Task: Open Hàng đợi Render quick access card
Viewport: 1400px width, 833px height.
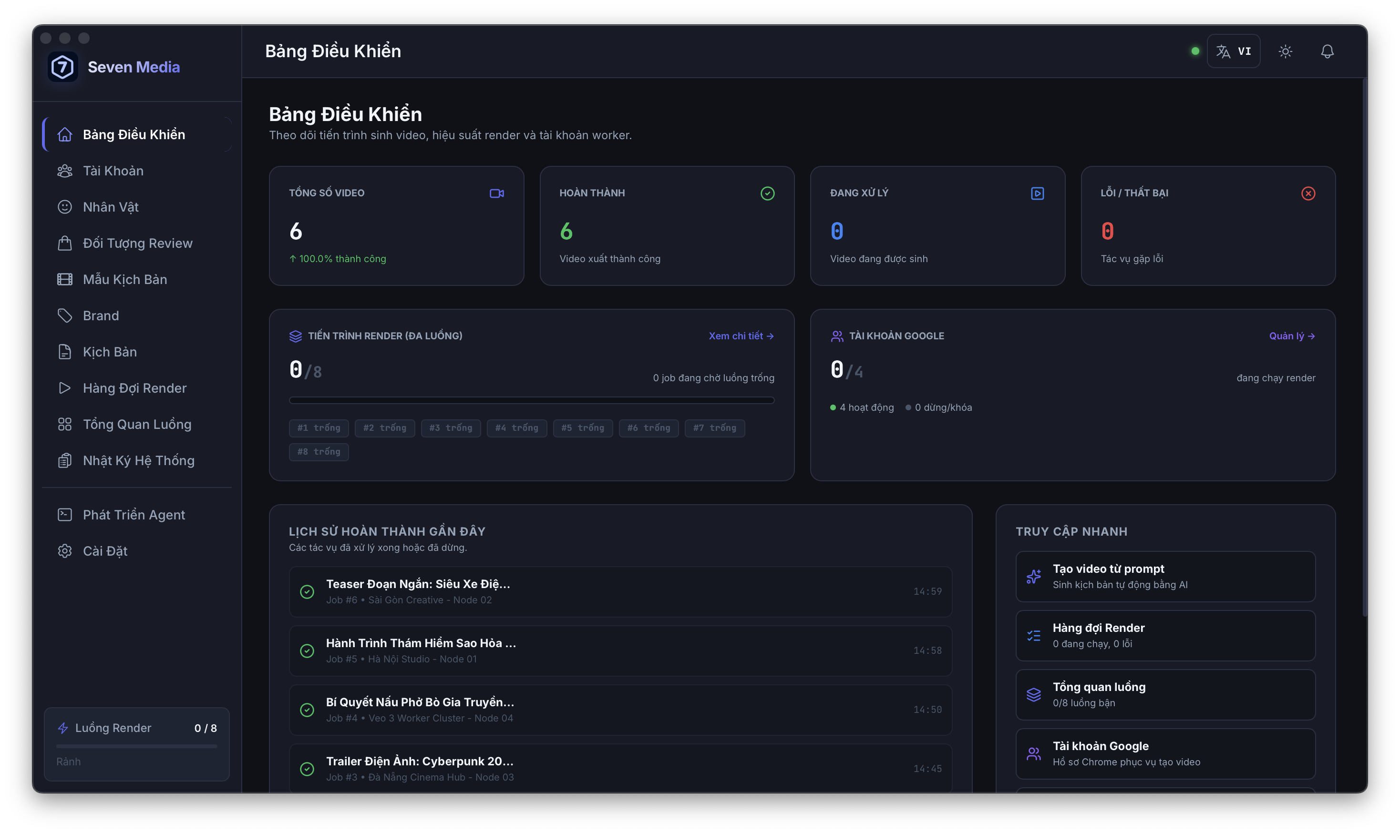Action: (1165, 635)
